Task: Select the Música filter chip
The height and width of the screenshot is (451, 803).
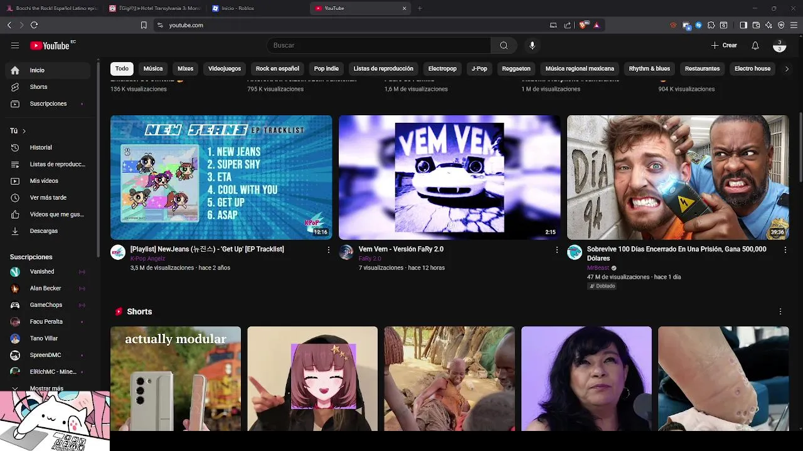Action: [x=153, y=68]
